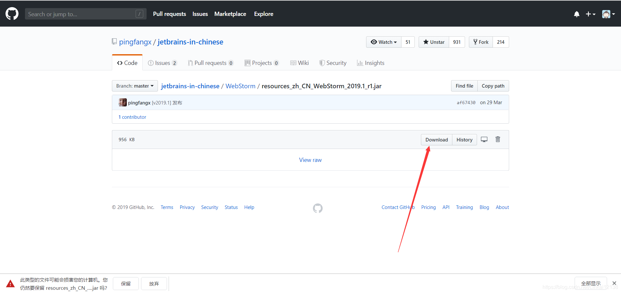Open the Insights tab

(x=371, y=63)
